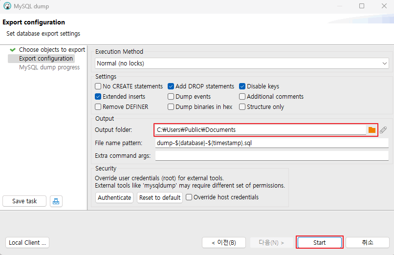The height and width of the screenshot is (255, 394).
Task: Check Dump binaries in hex
Action: pos(171,107)
